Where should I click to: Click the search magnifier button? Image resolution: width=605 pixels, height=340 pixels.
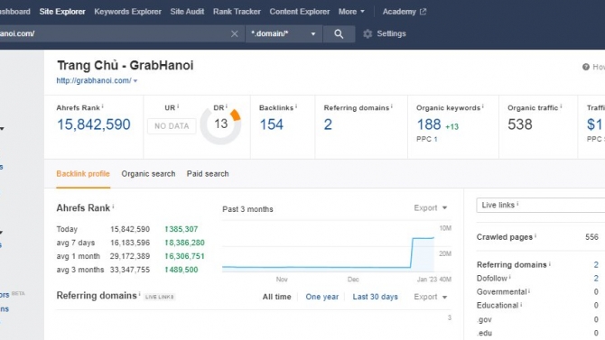(339, 34)
